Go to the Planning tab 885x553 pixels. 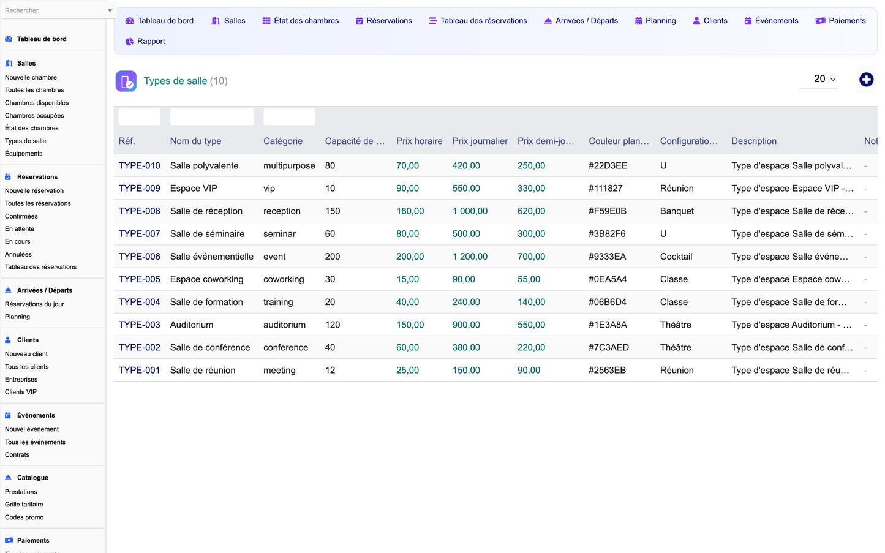(655, 21)
